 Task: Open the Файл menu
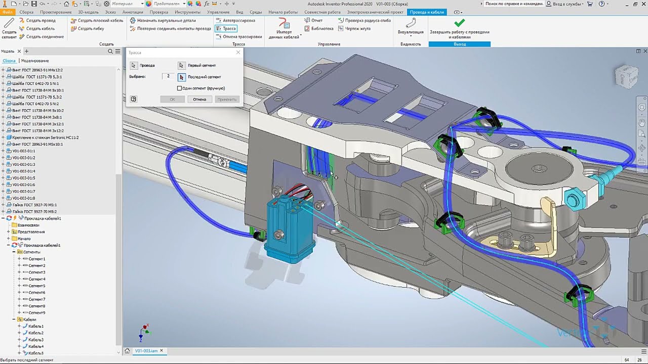8,12
